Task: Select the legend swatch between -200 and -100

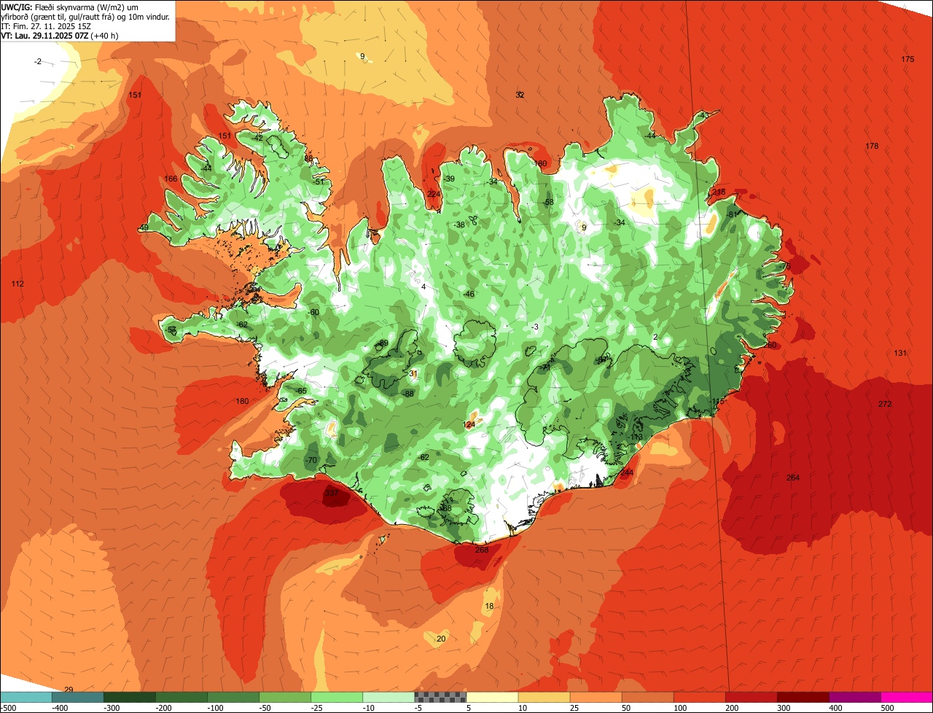Action: 181,697
